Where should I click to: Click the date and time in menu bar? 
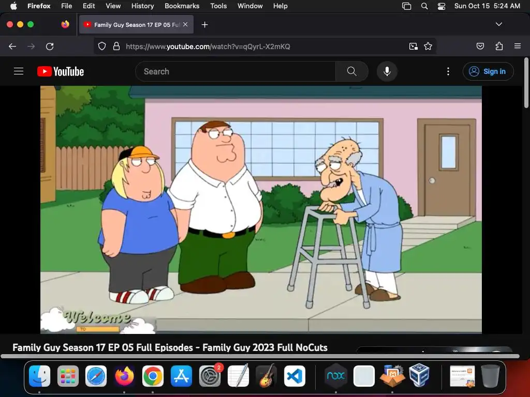pos(487,6)
